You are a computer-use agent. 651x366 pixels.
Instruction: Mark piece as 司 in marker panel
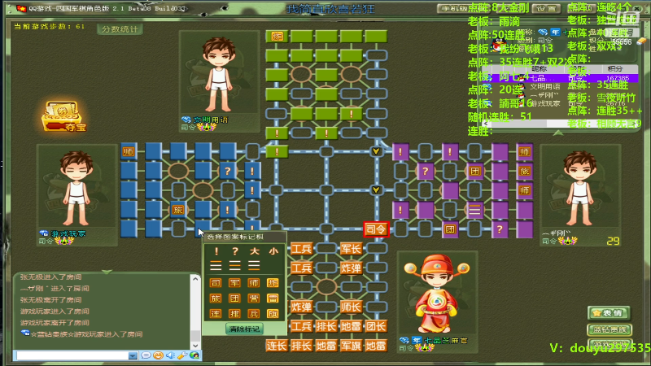[216, 283]
